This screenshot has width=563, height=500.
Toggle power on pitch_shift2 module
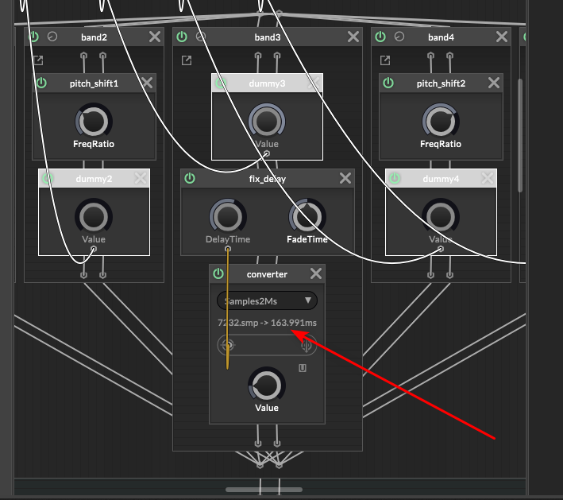(x=389, y=83)
